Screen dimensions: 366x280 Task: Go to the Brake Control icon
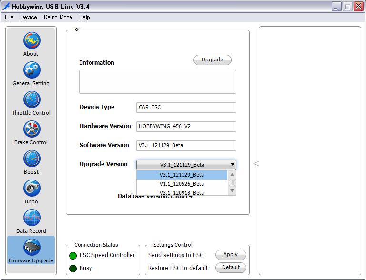pos(31,130)
